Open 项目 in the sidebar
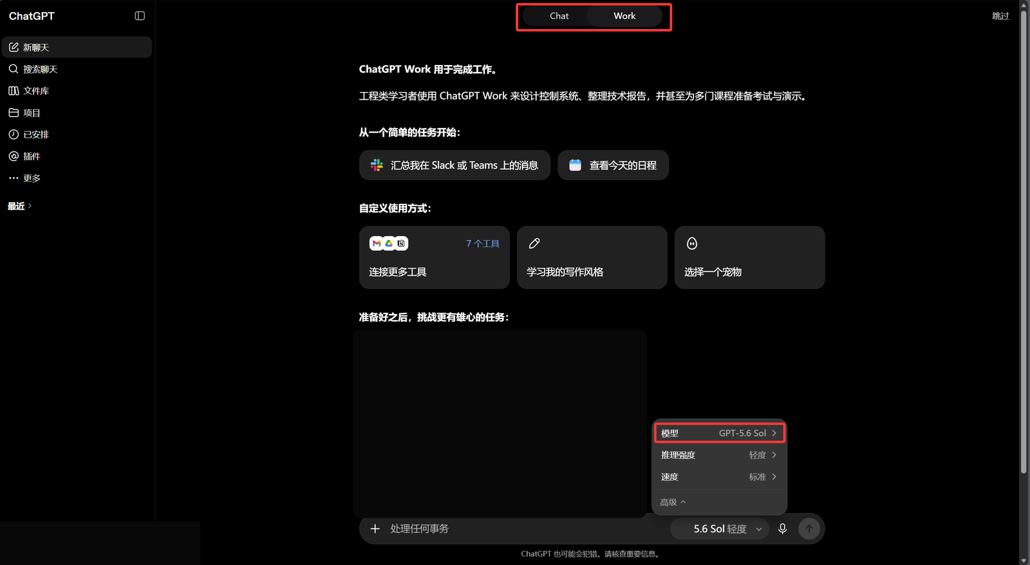 coord(77,113)
